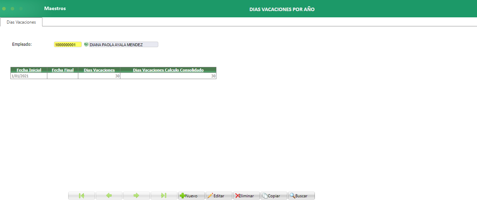Screen dimensions: 477x206
Task: Copy the record using Copiar
Action: click(274, 196)
